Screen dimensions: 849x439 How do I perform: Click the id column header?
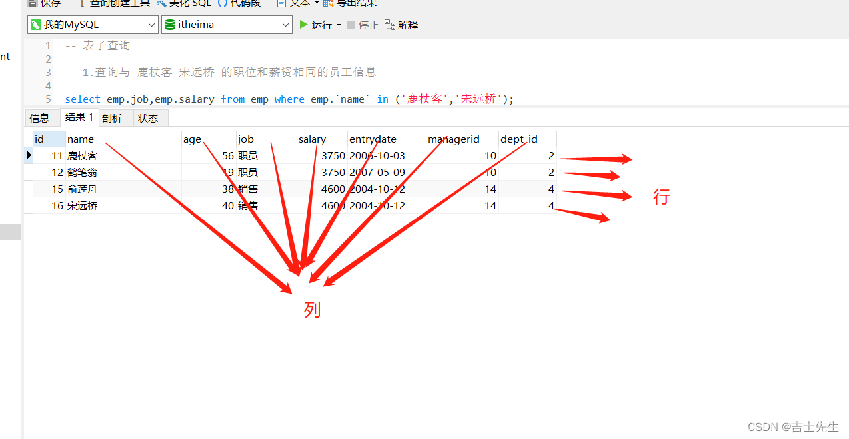point(49,139)
